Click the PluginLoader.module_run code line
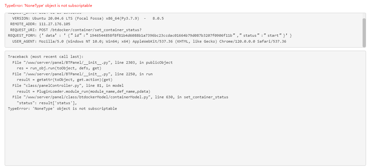 84,91
